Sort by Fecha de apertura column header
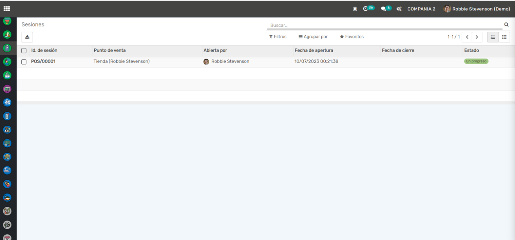This screenshot has height=240, width=515. pos(314,50)
